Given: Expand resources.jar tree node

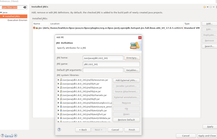Looking at the screenshot, I should [x=58, y=80].
